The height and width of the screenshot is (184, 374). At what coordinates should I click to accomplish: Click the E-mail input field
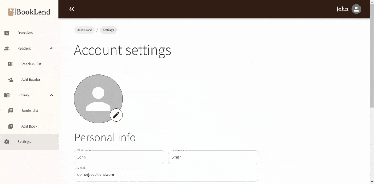pos(166,175)
